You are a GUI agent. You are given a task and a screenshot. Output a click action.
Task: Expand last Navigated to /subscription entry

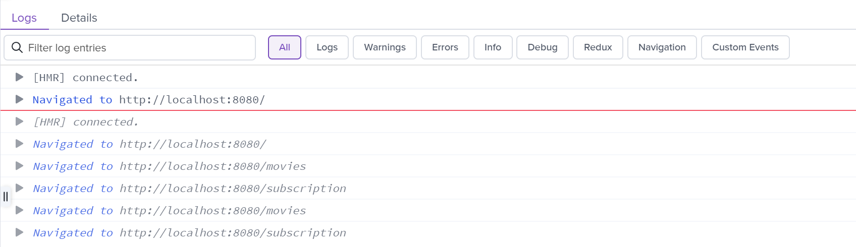click(x=20, y=232)
